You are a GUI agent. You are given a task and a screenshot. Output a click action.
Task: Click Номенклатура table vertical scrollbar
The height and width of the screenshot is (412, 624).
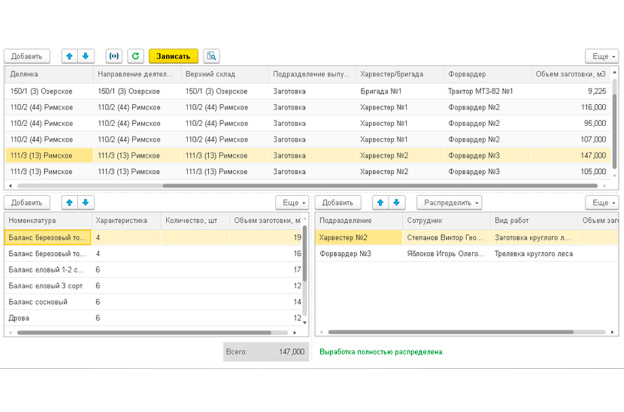[305, 253]
